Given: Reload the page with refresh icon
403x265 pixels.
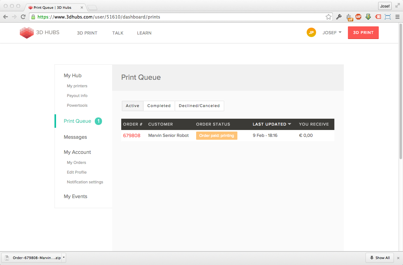Looking at the screenshot, I should click(x=23, y=17).
